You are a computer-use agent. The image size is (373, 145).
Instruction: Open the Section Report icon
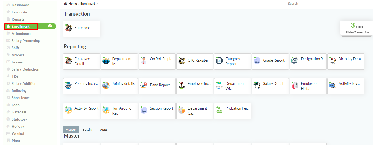click(144, 110)
